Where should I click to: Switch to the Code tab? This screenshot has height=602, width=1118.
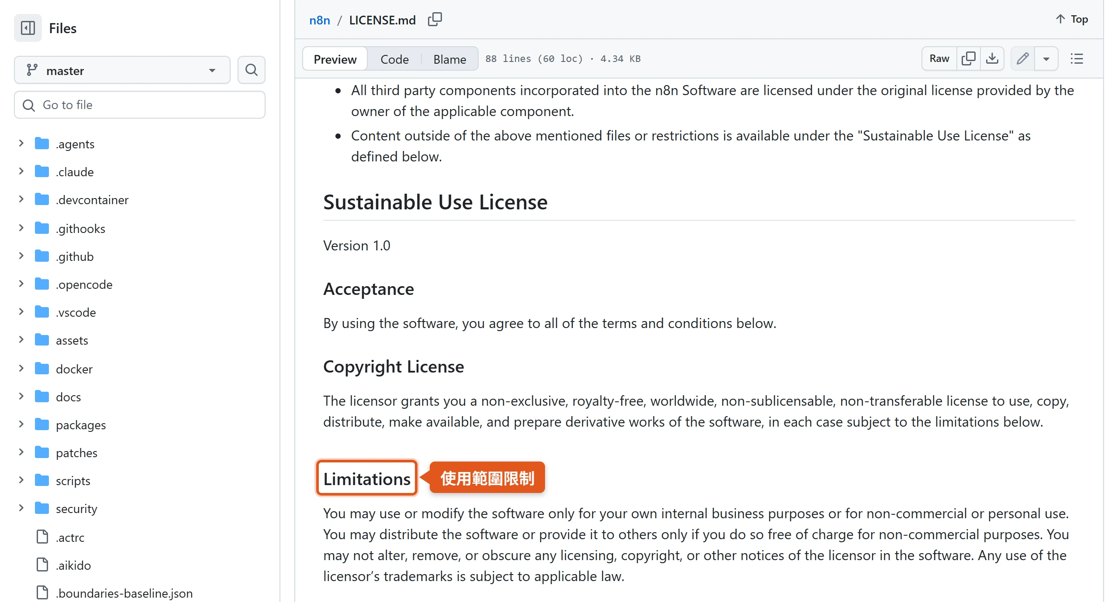pos(394,59)
